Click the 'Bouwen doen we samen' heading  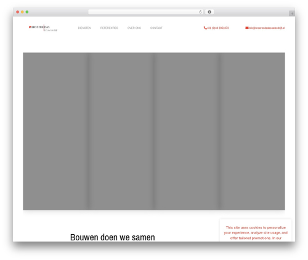point(113,237)
